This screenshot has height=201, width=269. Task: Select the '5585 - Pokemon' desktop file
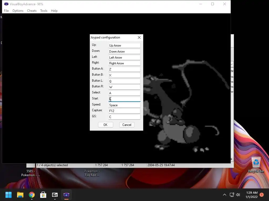tap(30, 173)
